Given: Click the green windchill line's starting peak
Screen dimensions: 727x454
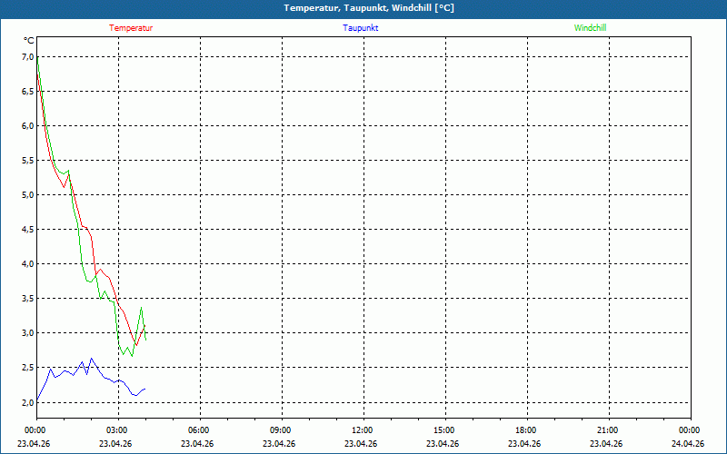Looking at the screenshot, I should (x=37, y=58).
